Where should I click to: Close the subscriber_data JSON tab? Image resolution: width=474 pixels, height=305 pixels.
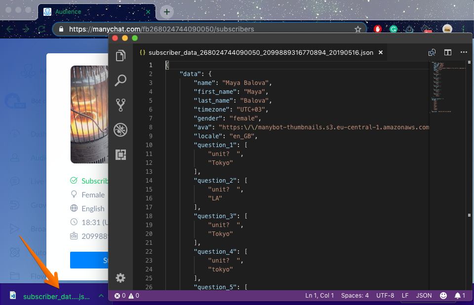(381, 52)
